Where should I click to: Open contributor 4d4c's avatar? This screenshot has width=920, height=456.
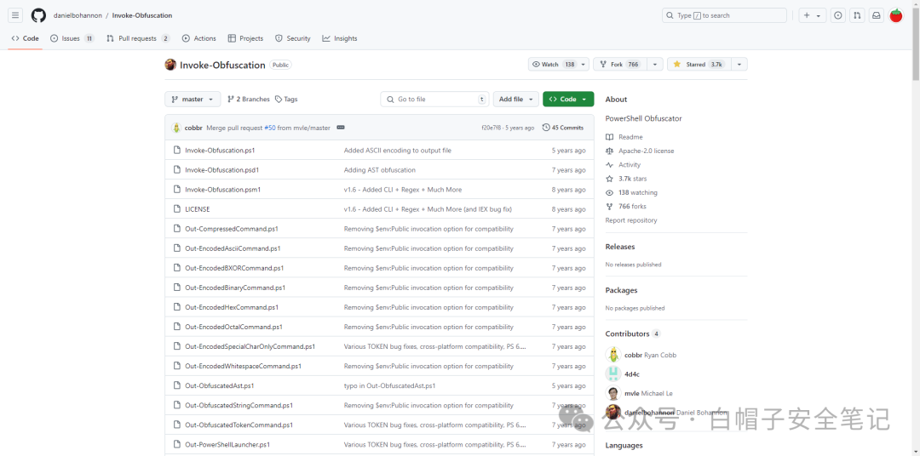pos(613,374)
